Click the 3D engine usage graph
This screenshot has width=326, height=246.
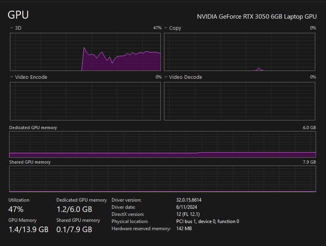tap(85, 52)
